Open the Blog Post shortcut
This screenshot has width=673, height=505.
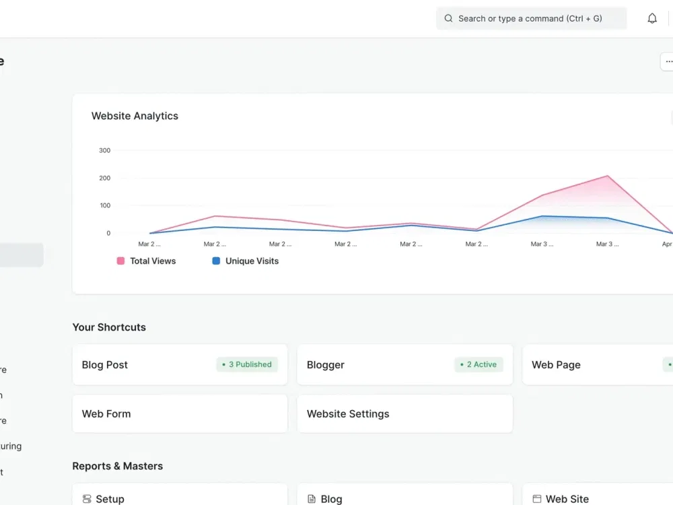click(180, 364)
